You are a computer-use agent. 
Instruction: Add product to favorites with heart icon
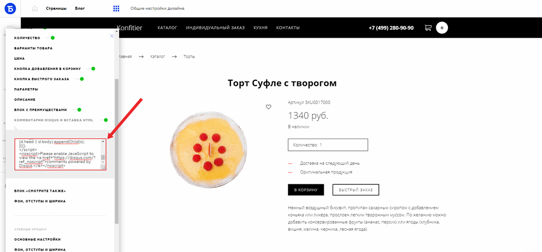click(x=269, y=107)
